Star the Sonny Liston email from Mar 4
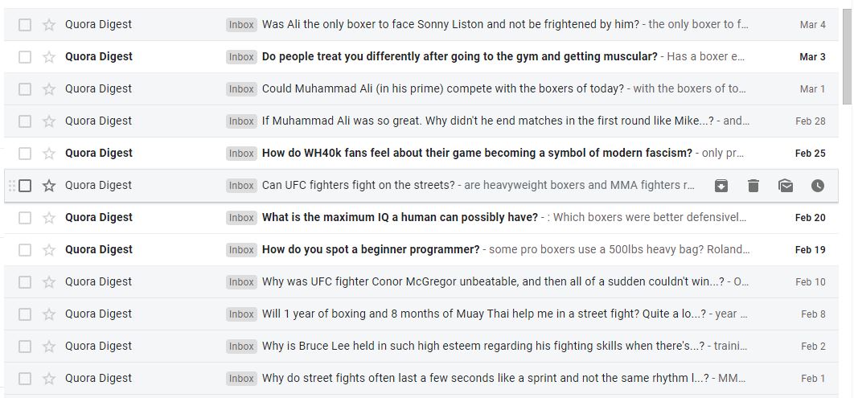This screenshot has height=398, width=854. pos(49,24)
